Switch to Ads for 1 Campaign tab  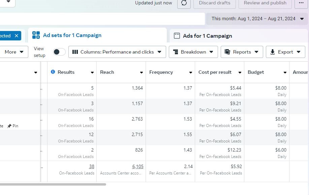(239, 36)
